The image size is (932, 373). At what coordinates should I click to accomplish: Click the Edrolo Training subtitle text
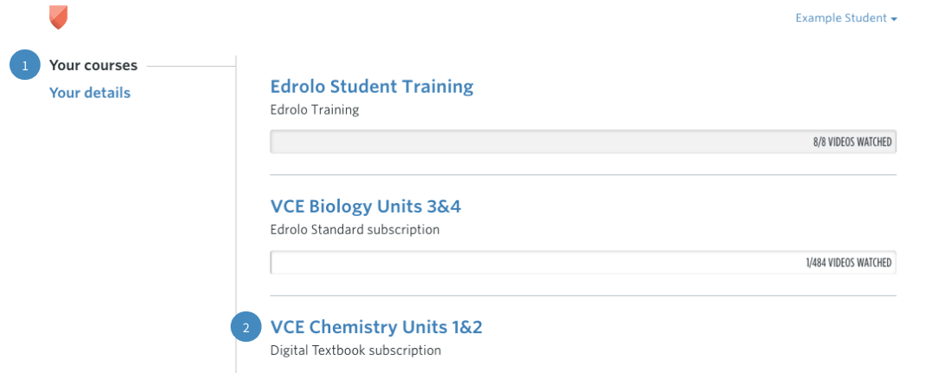315,110
